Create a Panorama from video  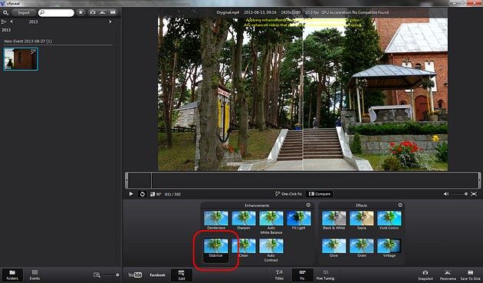pyautogui.click(x=448, y=275)
